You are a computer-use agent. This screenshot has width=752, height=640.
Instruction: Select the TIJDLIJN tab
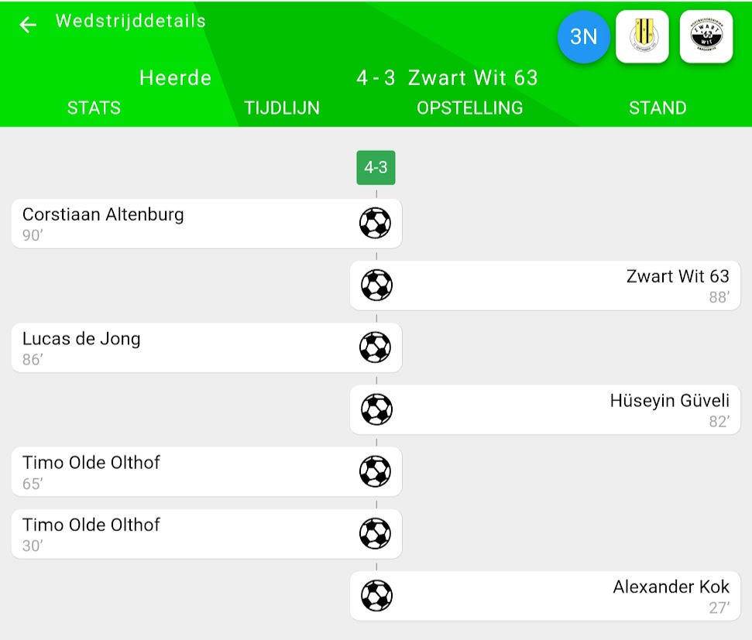tap(282, 108)
